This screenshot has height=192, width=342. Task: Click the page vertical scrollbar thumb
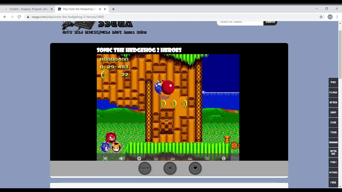(340, 55)
